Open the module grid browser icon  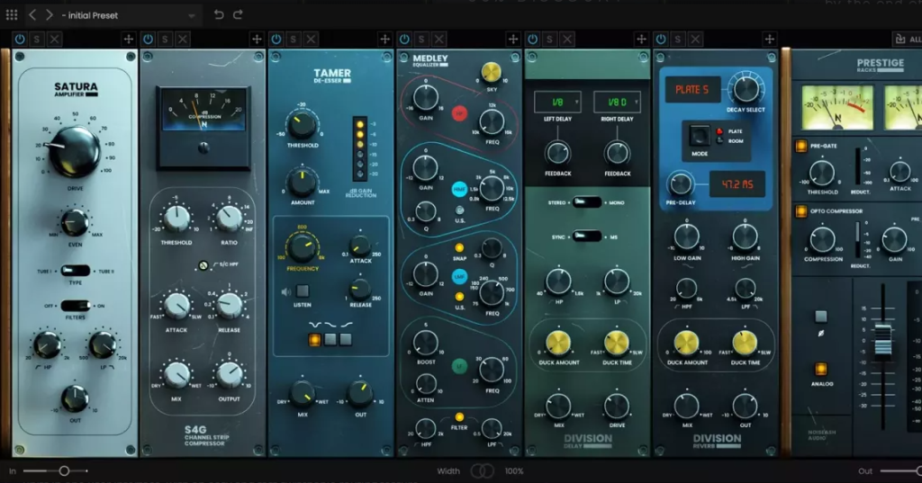click(11, 14)
